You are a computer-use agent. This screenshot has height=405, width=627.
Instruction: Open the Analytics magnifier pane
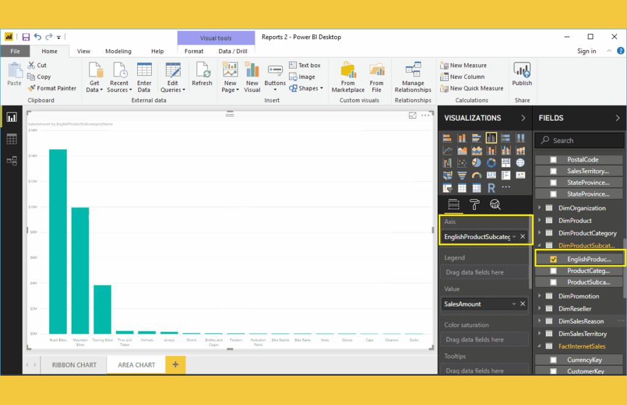[495, 204]
